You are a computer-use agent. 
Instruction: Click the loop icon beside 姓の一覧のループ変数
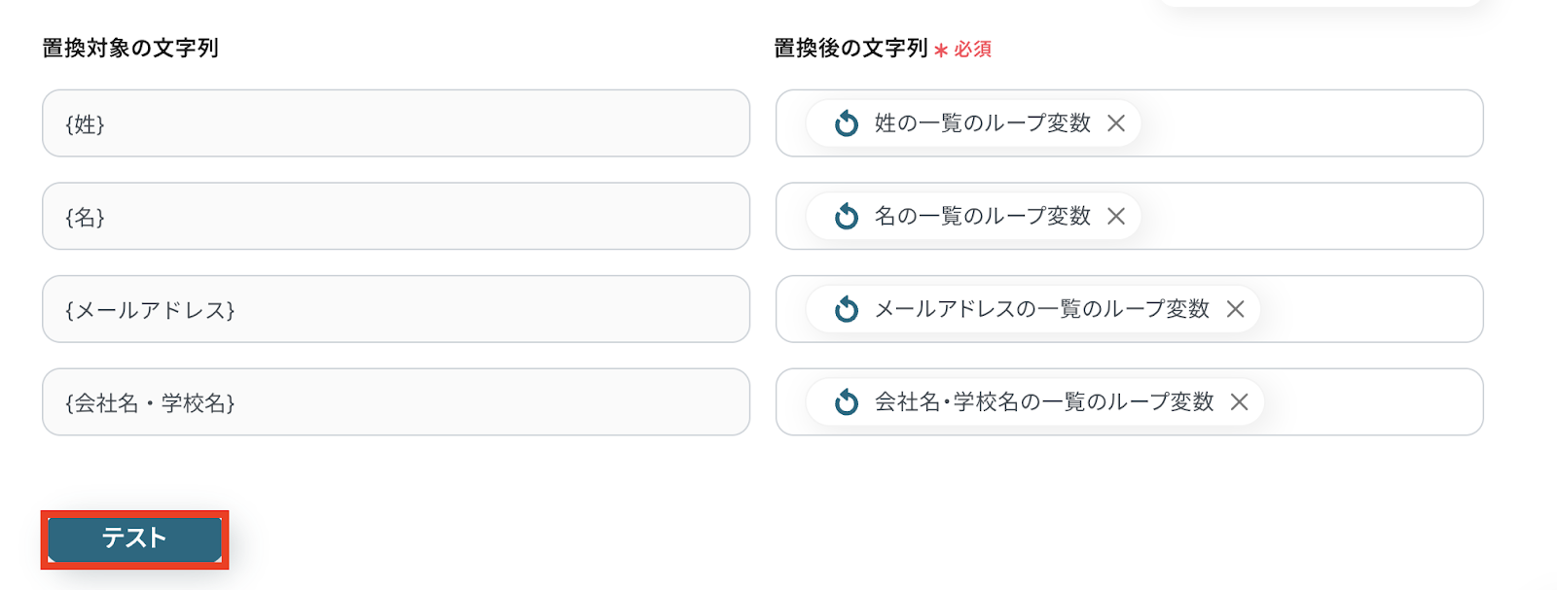(847, 123)
